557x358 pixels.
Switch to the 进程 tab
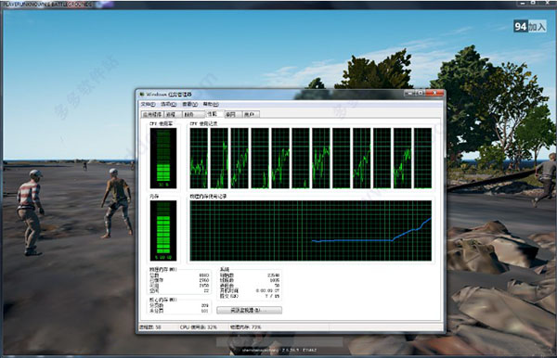pyautogui.click(x=172, y=114)
